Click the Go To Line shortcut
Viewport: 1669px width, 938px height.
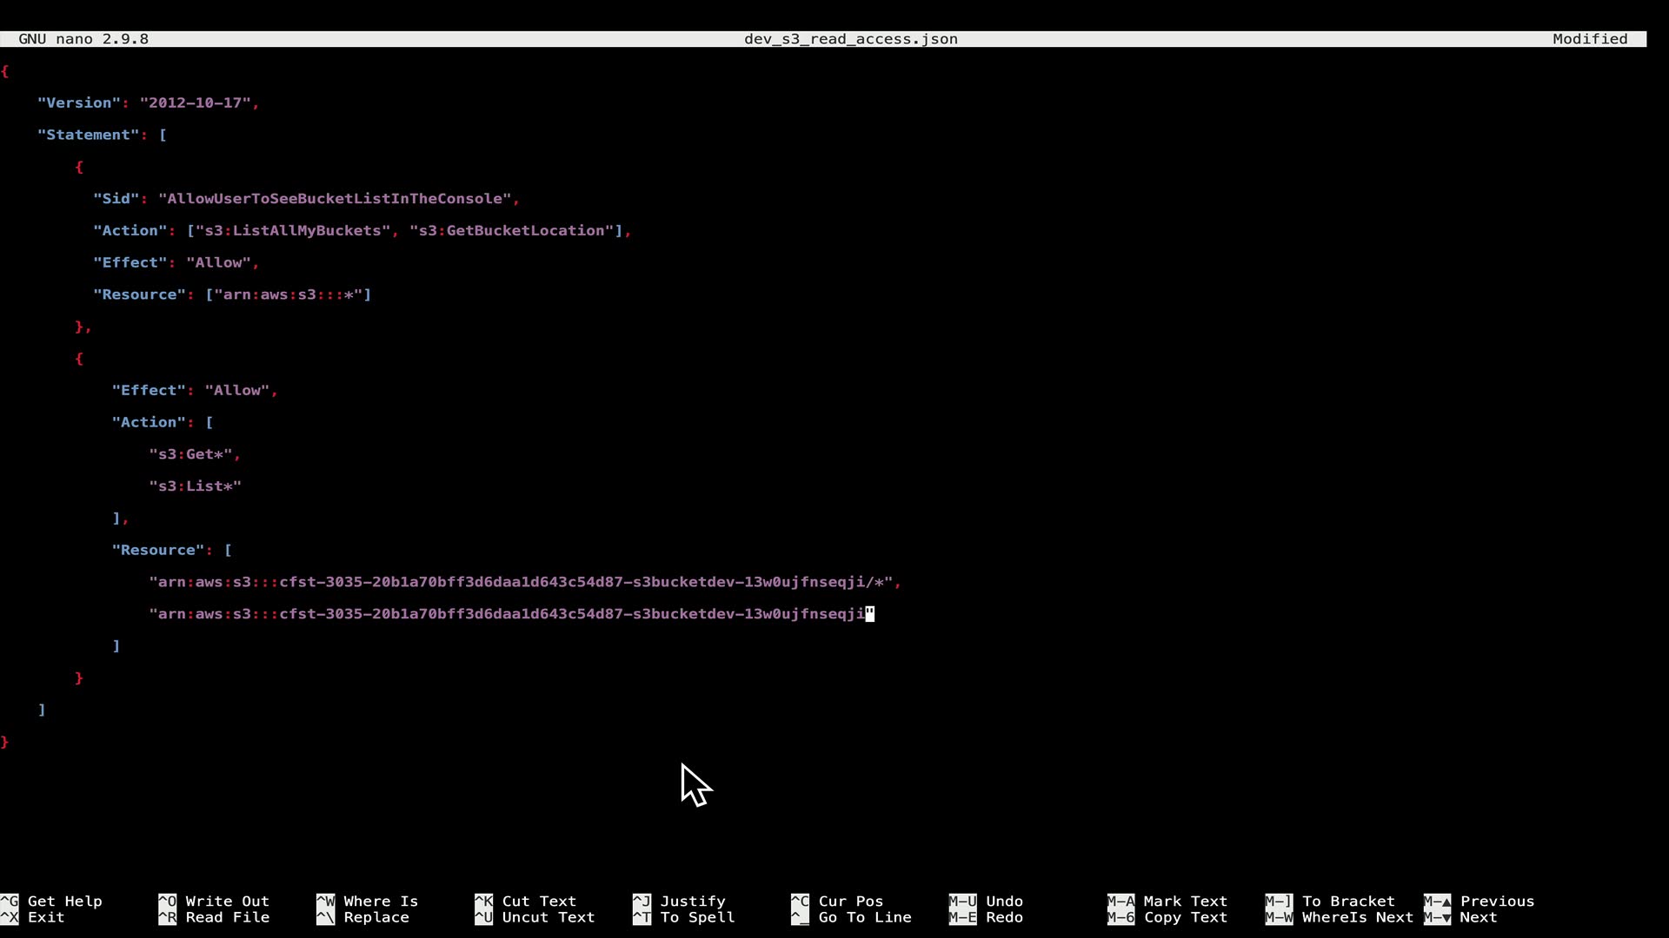click(x=864, y=917)
